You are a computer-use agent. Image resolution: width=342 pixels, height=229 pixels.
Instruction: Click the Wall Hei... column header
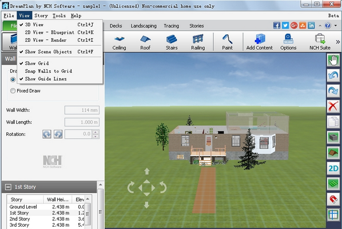pyautogui.click(x=58, y=199)
